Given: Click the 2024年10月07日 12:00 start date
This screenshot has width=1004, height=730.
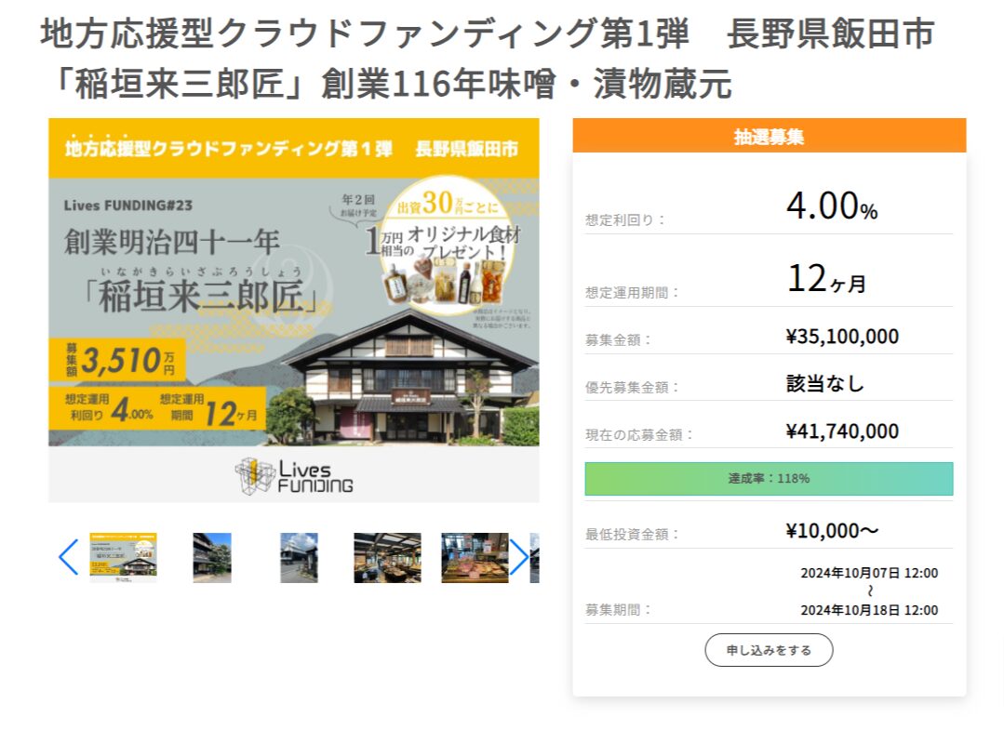Looking at the screenshot, I should (869, 573).
